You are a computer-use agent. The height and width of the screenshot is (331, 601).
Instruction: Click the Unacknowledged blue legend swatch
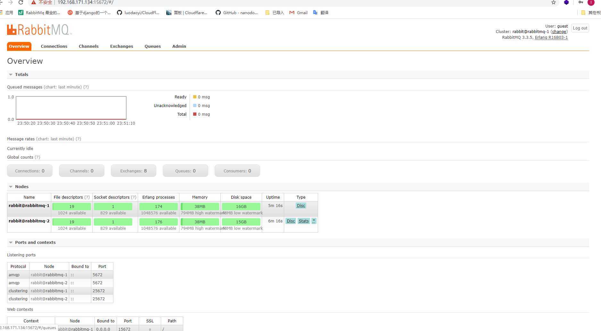[x=195, y=105]
